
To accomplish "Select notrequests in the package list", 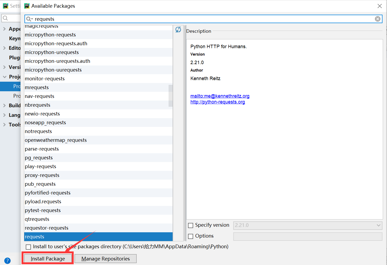I will (98, 131).
